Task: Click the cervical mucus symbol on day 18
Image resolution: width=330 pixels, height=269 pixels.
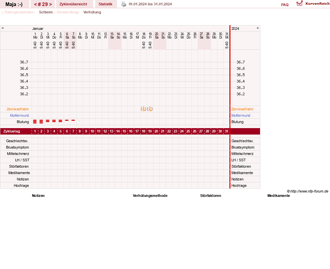Action: [x=143, y=109]
